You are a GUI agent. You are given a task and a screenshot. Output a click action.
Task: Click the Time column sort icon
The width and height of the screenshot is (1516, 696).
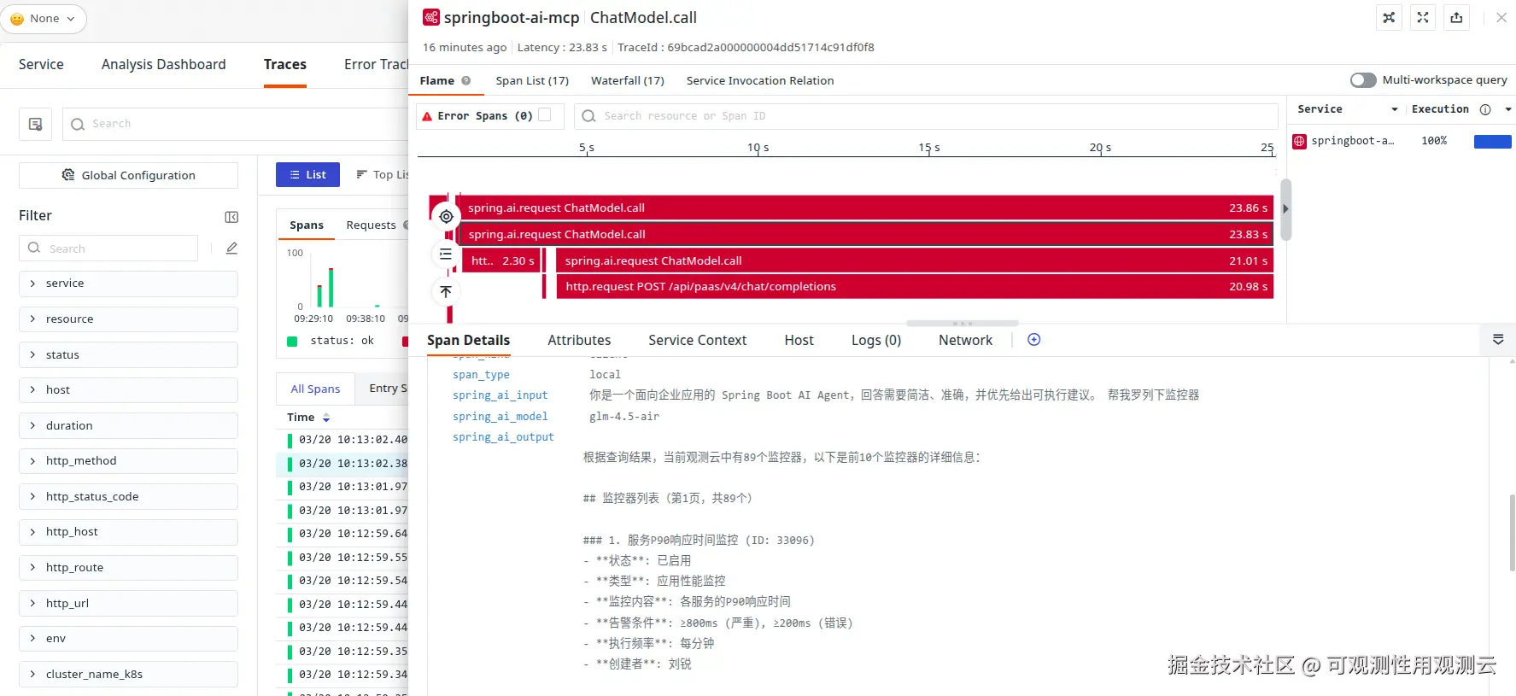coord(326,418)
